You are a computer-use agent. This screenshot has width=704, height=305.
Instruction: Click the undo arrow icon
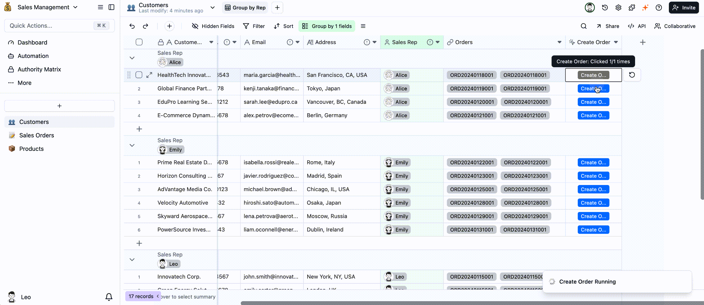tap(132, 26)
